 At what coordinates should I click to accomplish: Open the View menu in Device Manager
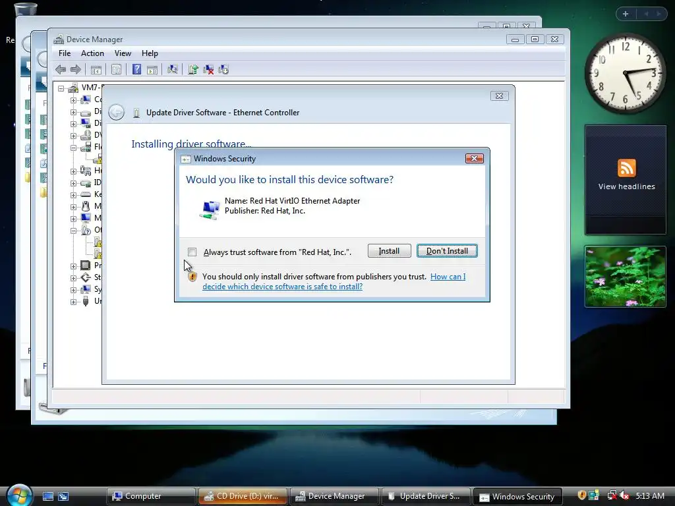click(x=123, y=53)
